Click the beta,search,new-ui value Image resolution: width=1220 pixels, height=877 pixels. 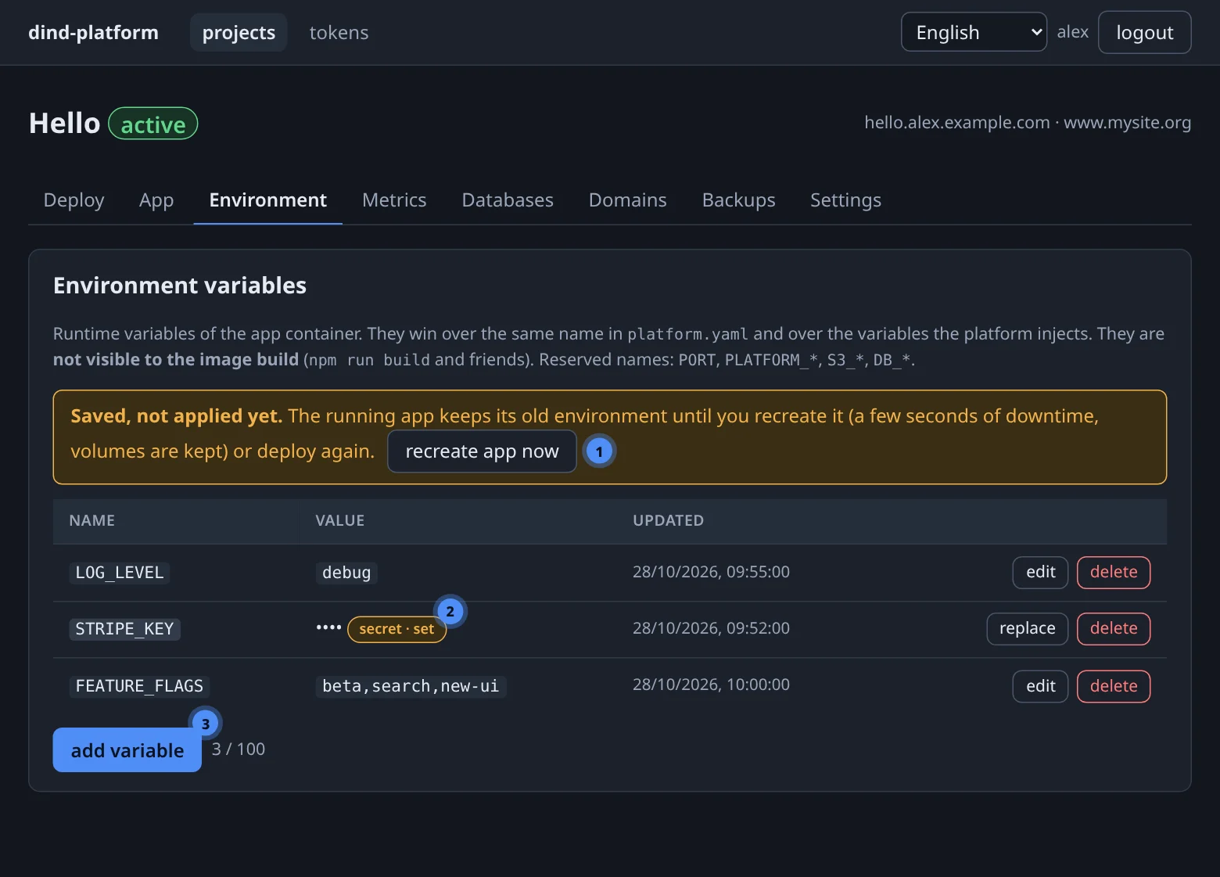[411, 686]
